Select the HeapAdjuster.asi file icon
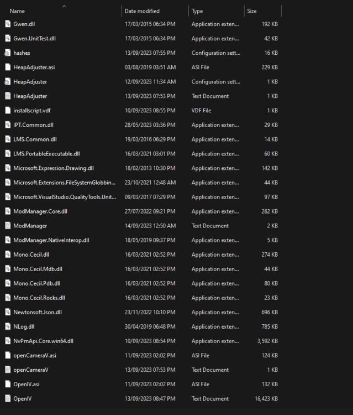The height and width of the screenshot is (415, 353). pyautogui.click(x=8, y=67)
